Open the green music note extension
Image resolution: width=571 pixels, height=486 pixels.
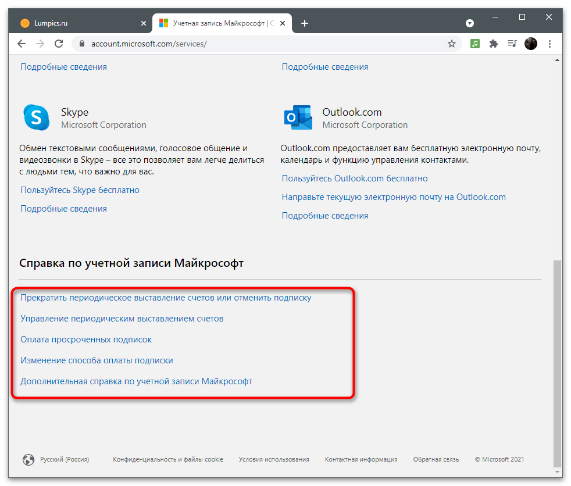[x=475, y=44]
